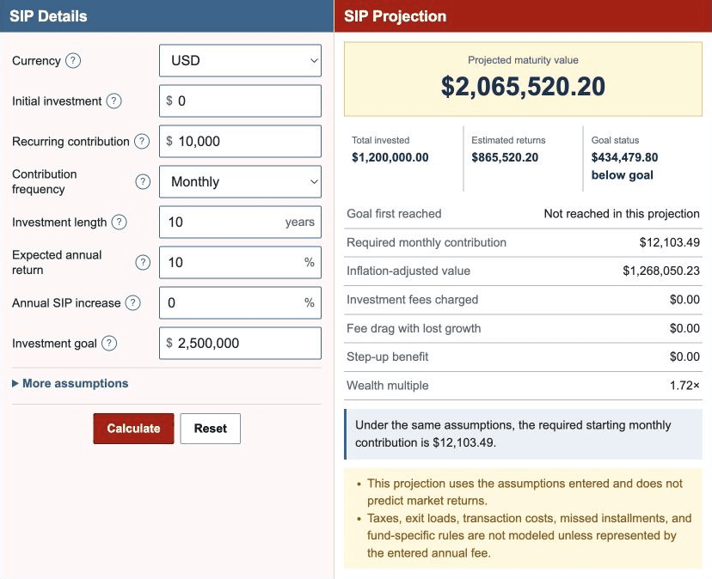Click Goal status $434,479.80 amount

624,157
